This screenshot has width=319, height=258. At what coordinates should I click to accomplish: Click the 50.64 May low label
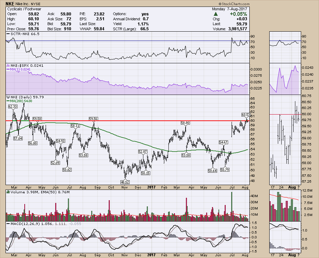(x=212, y=171)
